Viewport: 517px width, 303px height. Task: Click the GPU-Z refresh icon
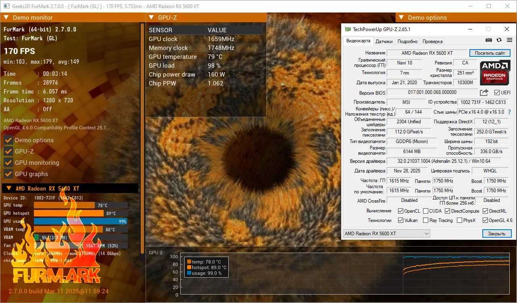[499, 40]
